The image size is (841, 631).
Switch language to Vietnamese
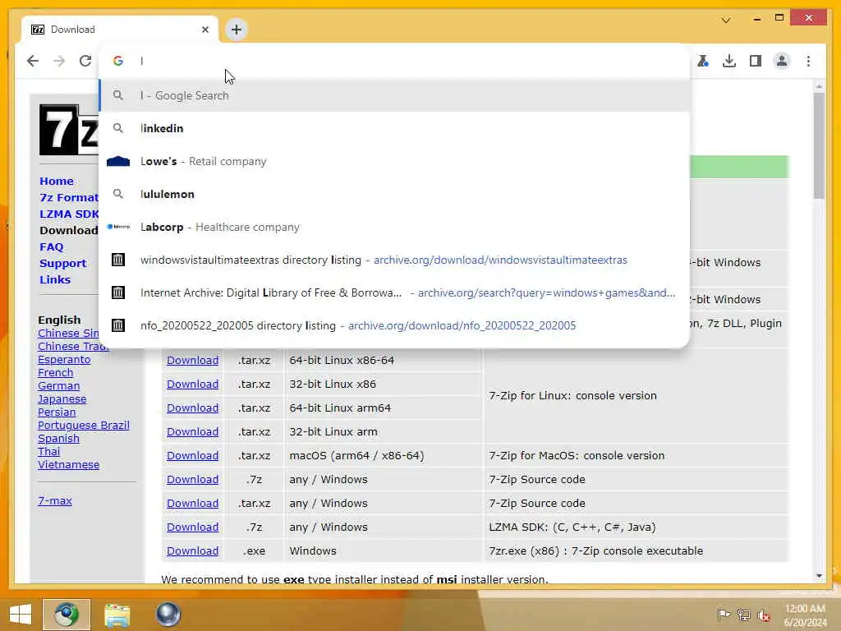pyautogui.click(x=68, y=465)
